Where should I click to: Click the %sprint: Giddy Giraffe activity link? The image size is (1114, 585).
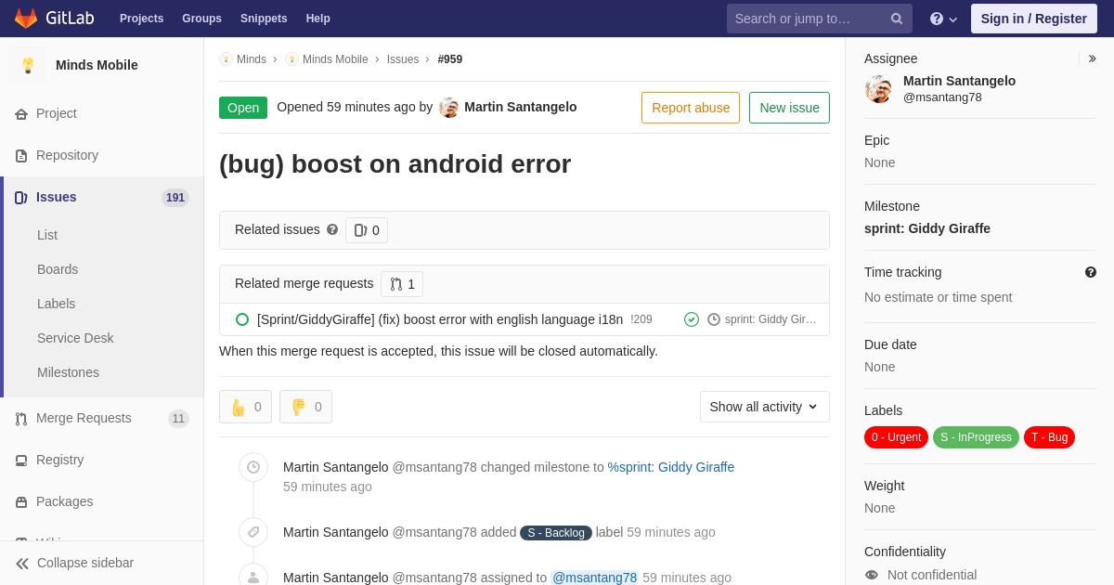pyautogui.click(x=671, y=467)
